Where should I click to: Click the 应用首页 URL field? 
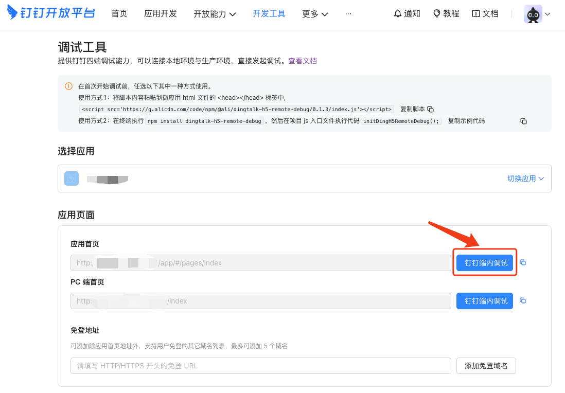click(260, 263)
